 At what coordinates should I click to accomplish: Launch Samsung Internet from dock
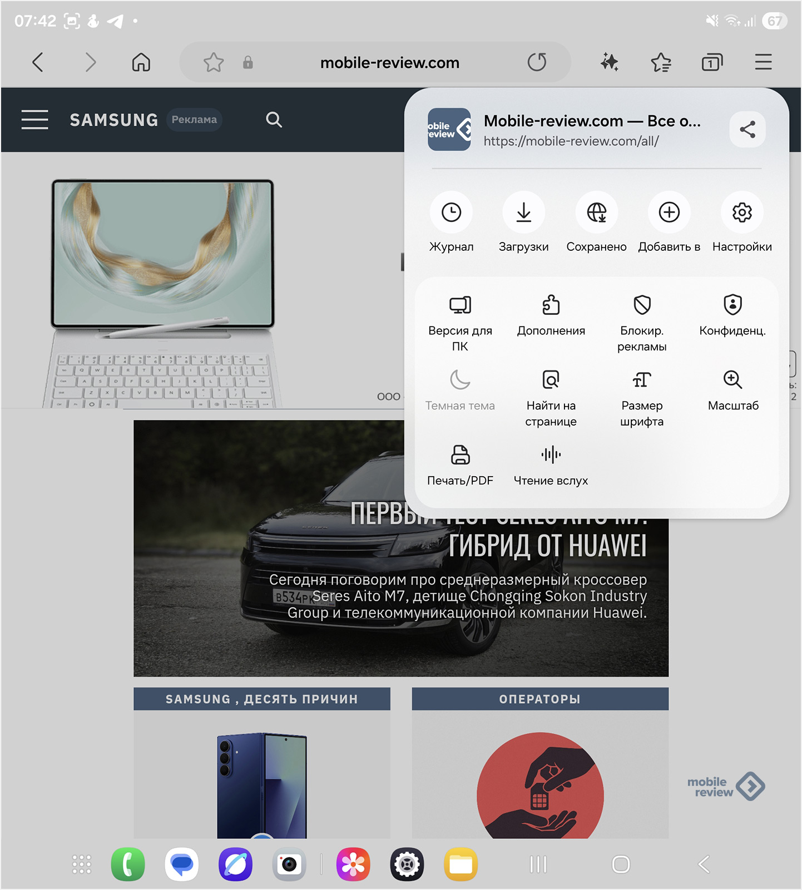coord(235,864)
